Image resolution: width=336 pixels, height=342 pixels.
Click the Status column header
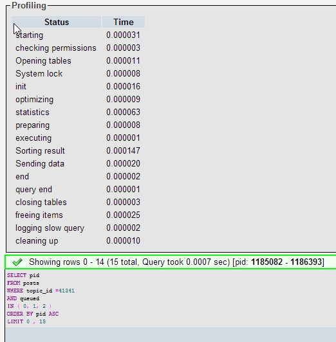coord(57,22)
